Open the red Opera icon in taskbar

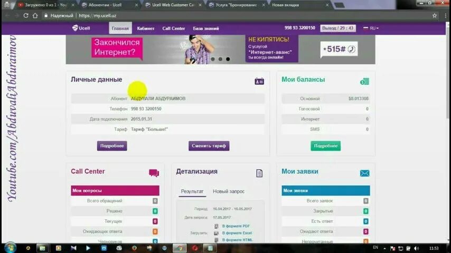tap(195, 248)
